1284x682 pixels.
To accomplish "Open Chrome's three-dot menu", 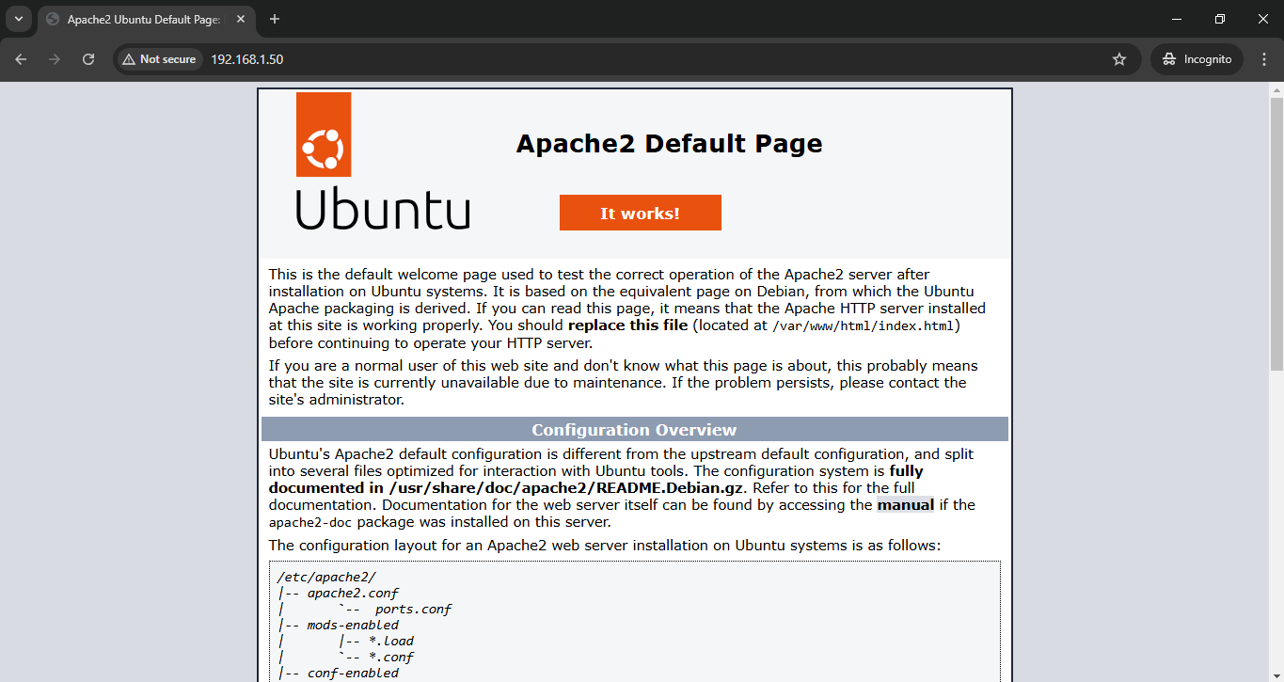I will tap(1263, 59).
